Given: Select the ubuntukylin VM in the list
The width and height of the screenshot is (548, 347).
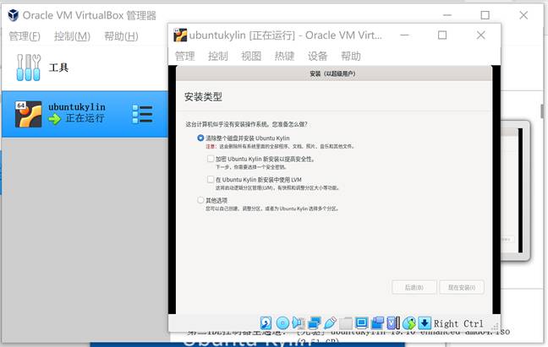Looking at the screenshot, I should click(x=76, y=113).
